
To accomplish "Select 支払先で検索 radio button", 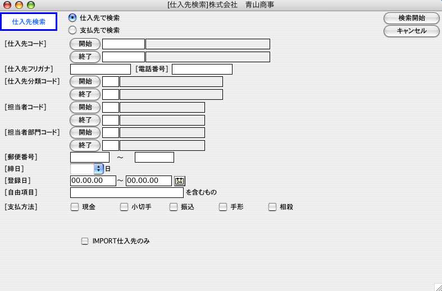I will [72, 30].
